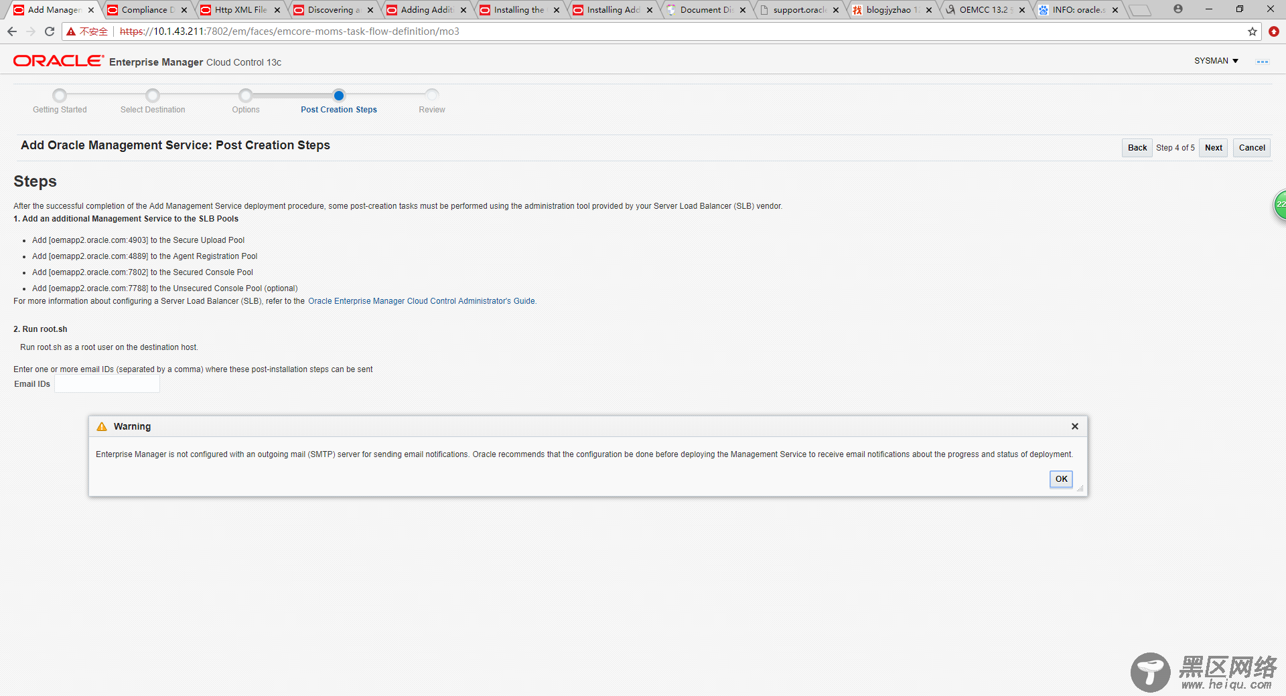Click the insecure connection warning icon
Image resolution: width=1286 pixels, height=696 pixels.
71,31
